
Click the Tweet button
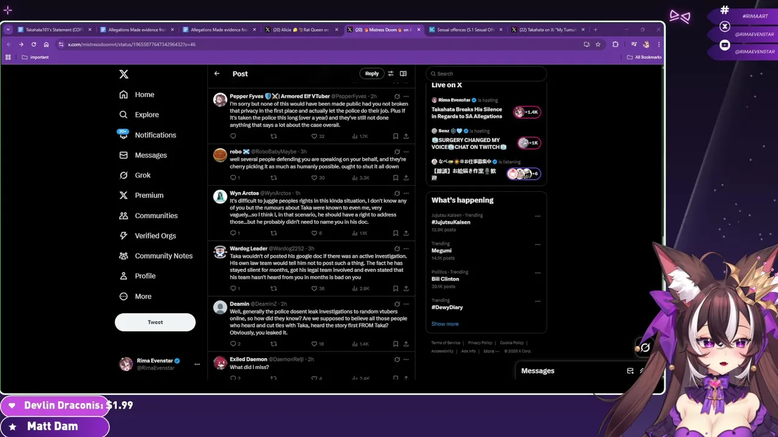[155, 322]
